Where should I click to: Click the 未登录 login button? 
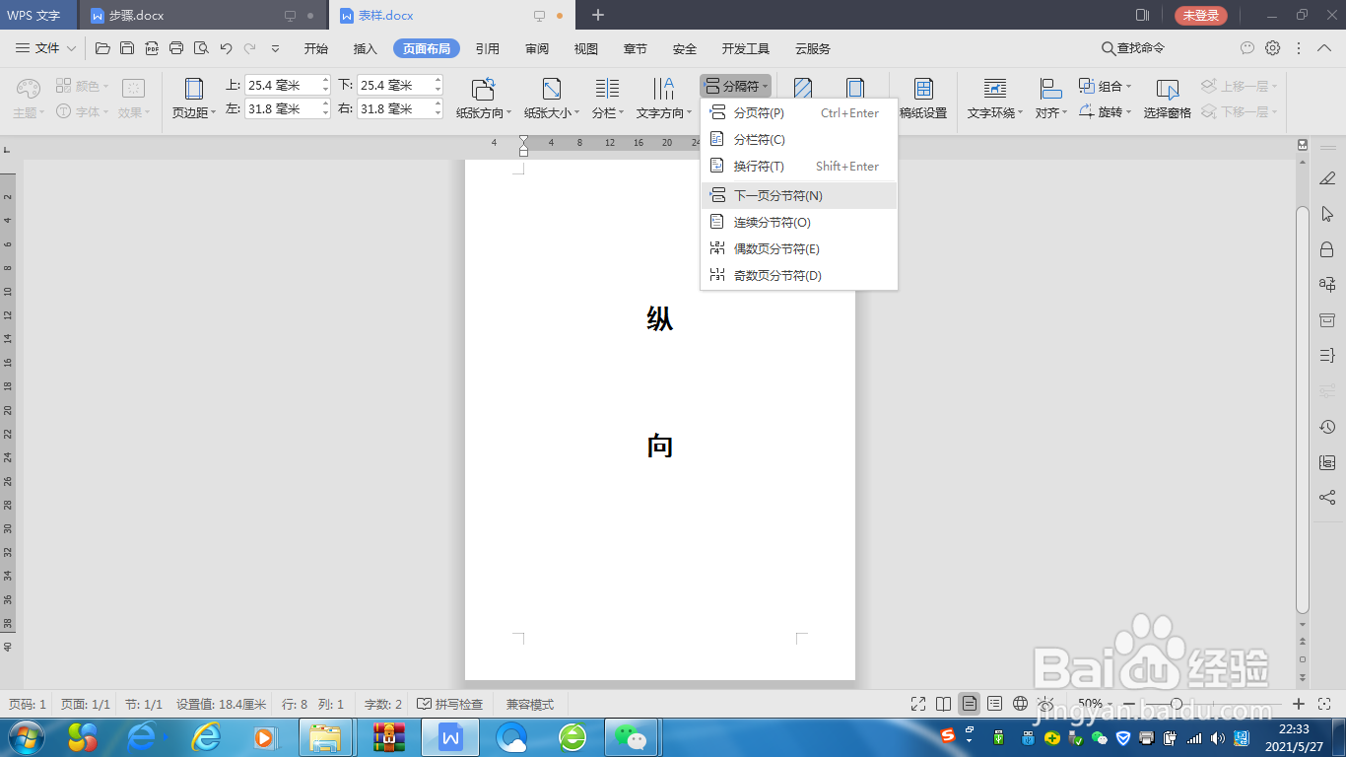(x=1201, y=15)
